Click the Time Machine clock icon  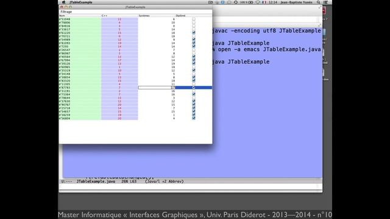tap(236, 2)
